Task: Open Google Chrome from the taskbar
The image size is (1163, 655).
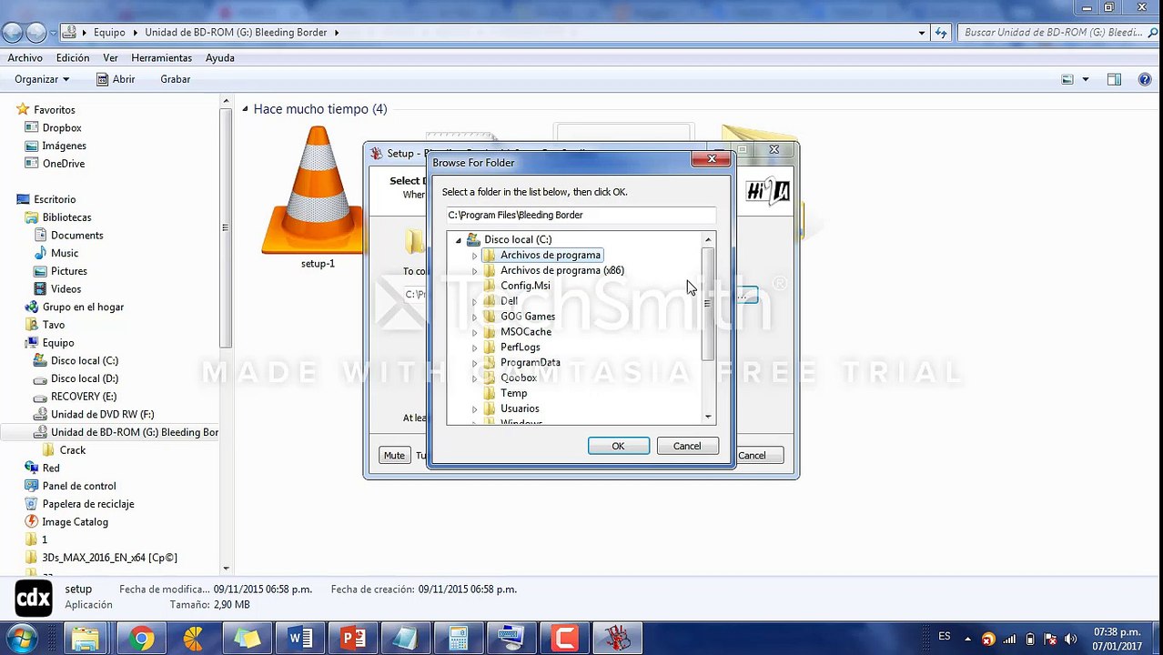Action: 140,639
